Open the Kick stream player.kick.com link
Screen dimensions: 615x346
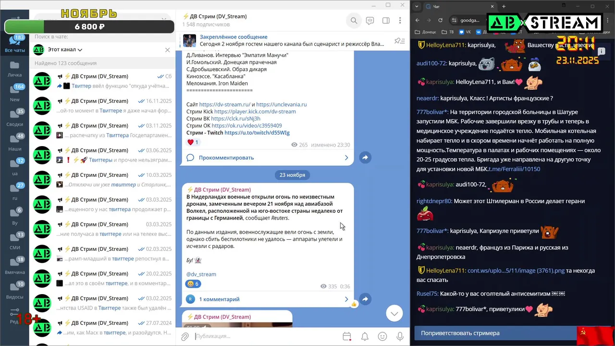point(255,111)
